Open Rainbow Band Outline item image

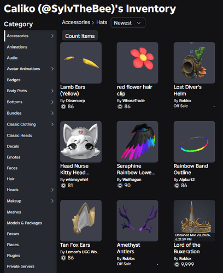pos(194,142)
